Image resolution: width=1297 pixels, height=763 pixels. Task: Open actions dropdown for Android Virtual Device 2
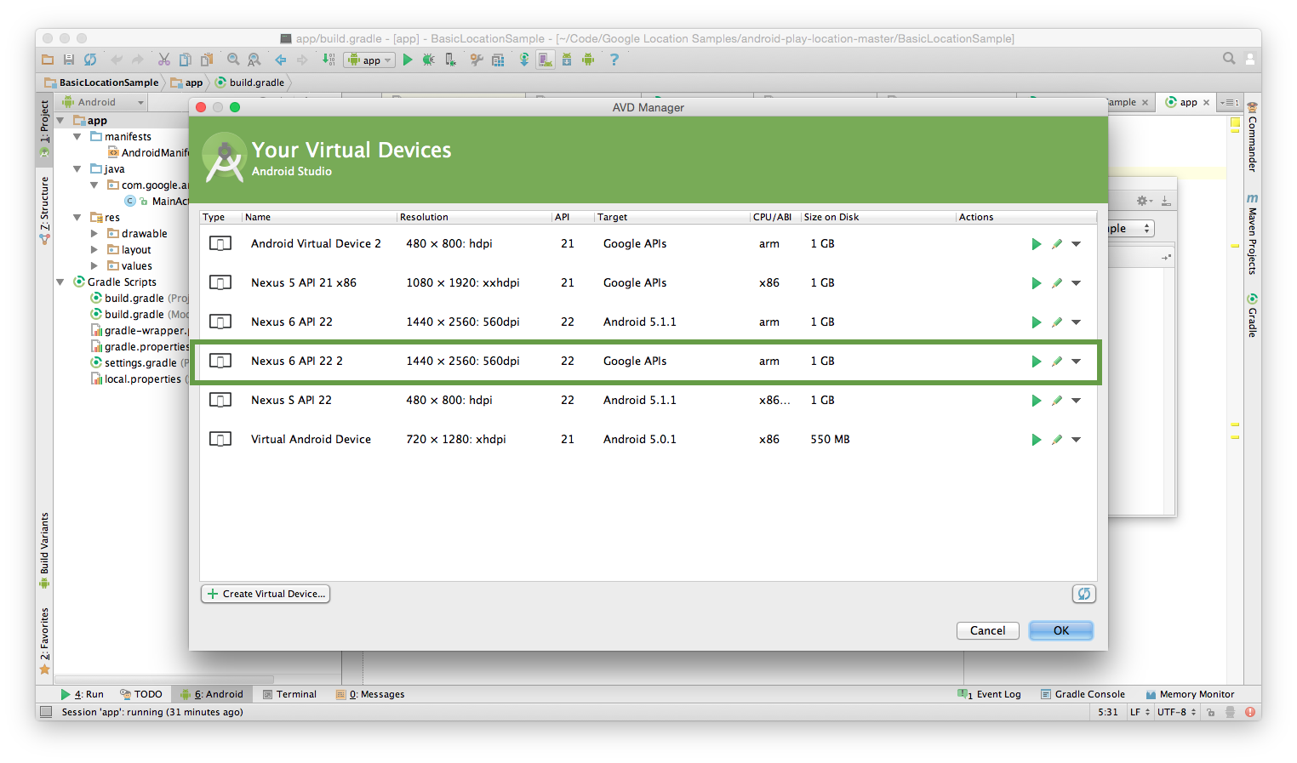pyautogui.click(x=1077, y=244)
